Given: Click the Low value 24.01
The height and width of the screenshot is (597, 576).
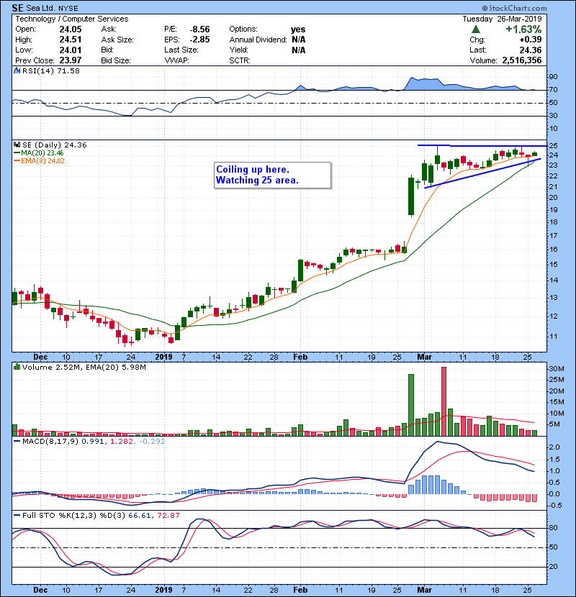Looking at the screenshot, I should point(71,50).
